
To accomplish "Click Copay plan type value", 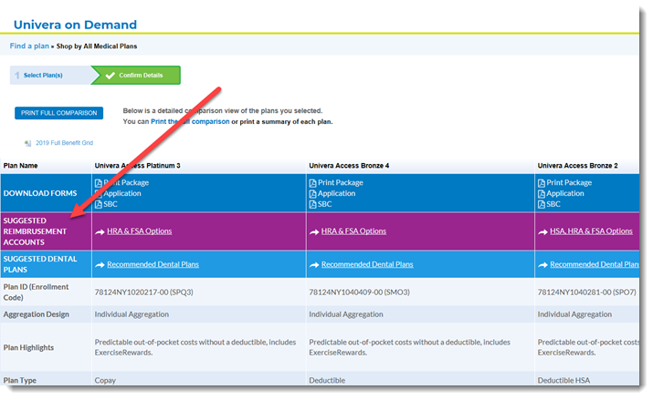I will coord(105,381).
